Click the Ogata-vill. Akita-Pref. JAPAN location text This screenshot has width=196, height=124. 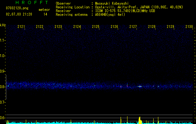[139, 7]
